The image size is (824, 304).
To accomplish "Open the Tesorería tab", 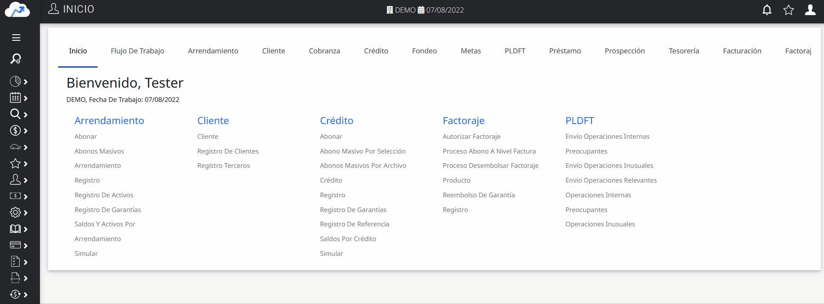I will pyautogui.click(x=683, y=51).
